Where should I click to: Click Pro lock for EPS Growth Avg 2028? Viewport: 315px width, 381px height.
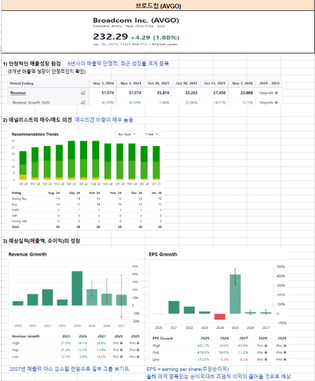tap(262, 352)
